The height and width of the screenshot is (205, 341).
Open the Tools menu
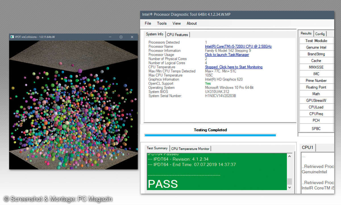coord(162,23)
